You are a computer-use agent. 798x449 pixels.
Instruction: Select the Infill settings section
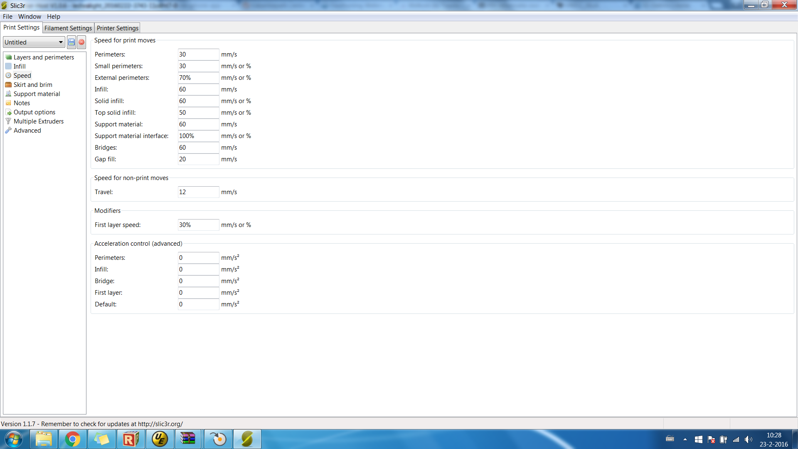point(19,67)
